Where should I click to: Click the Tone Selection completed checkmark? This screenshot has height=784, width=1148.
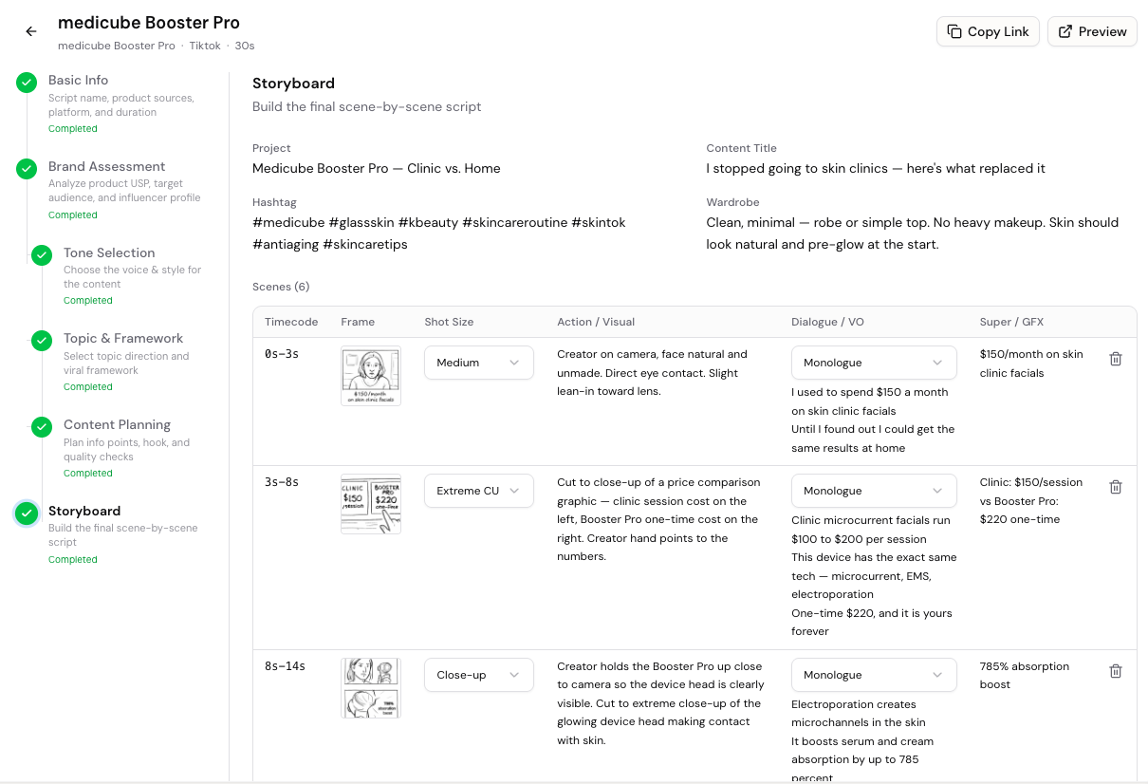coord(42,255)
